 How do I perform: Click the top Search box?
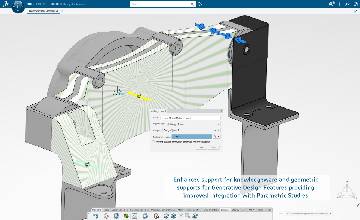pos(163,4)
